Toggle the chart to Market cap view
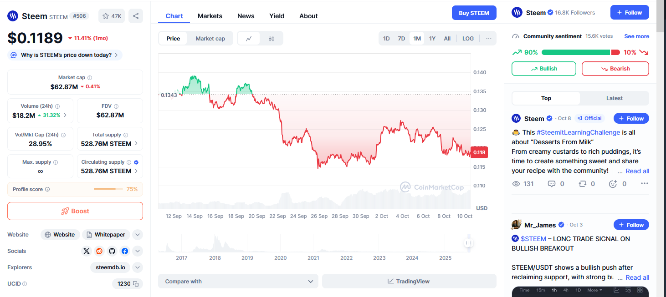Screen dimensions: 666x297 210,39
